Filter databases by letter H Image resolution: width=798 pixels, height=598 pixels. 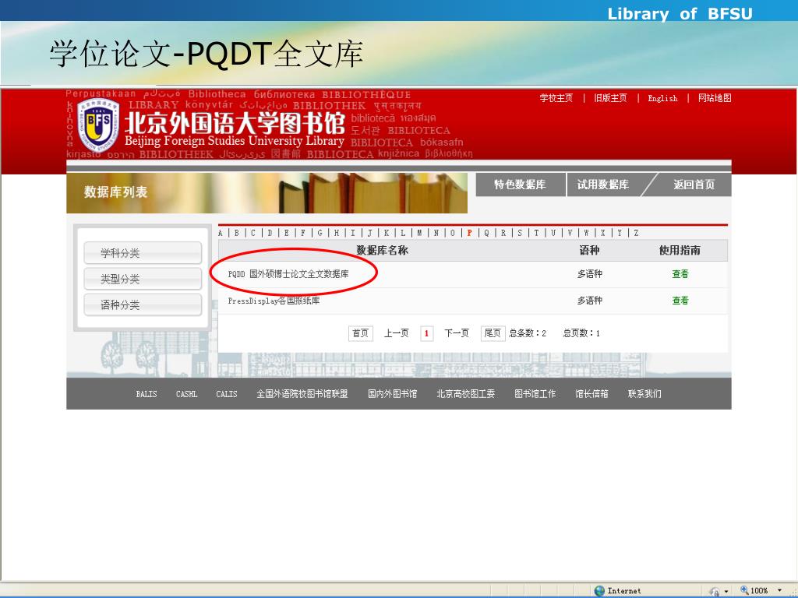click(337, 233)
